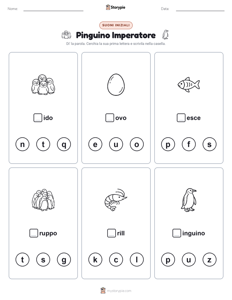The width and height of the screenshot is (232, 300).
Task: Choose the letter f circle under 'esce'
Action: [189, 144]
